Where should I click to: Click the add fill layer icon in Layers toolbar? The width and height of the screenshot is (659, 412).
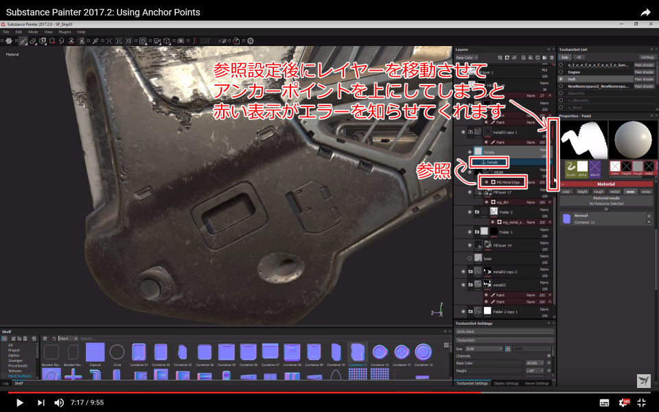point(530,58)
